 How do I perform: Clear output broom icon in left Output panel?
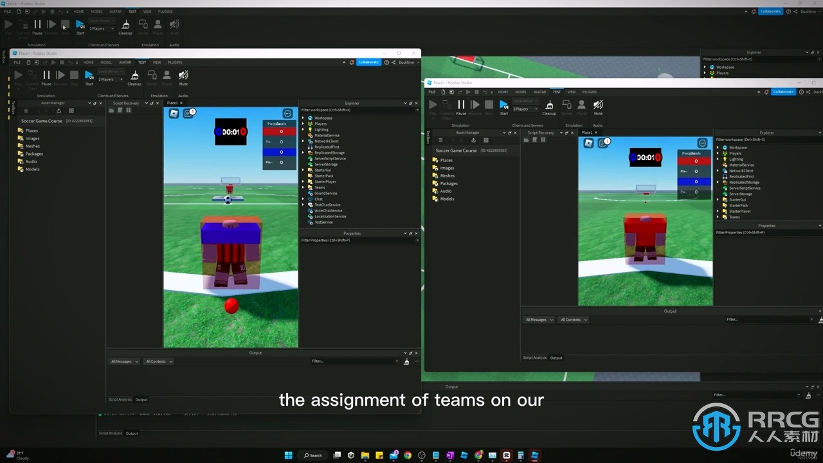pos(406,361)
